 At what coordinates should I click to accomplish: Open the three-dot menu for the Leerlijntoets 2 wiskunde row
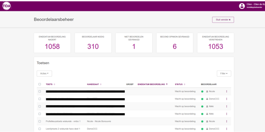pyautogui.click(x=227, y=129)
